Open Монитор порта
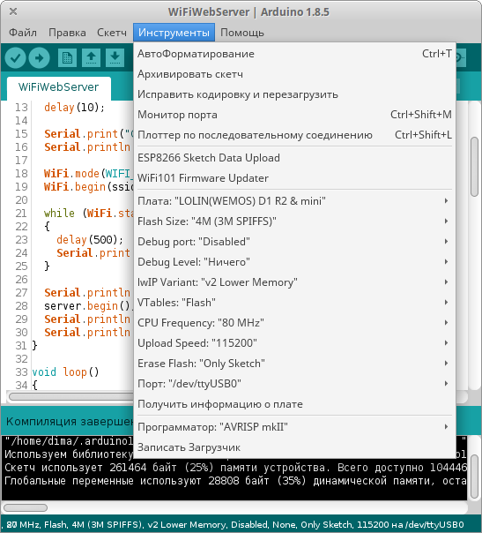The height and width of the screenshot is (533, 482). tap(294, 115)
